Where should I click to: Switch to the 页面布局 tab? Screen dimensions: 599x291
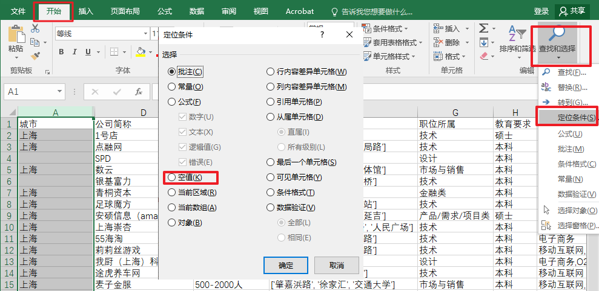click(x=125, y=11)
